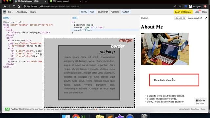Open the Not Secure site info icon

tap(25, 6)
